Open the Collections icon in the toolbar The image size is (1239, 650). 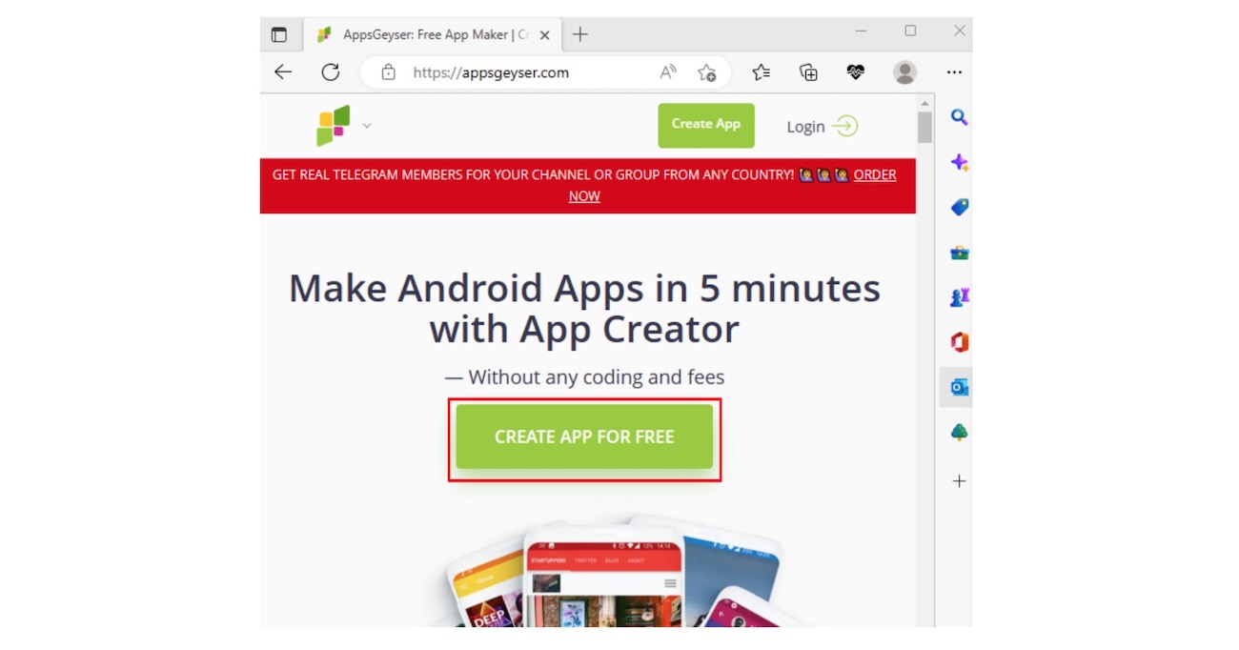pyautogui.click(x=808, y=71)
